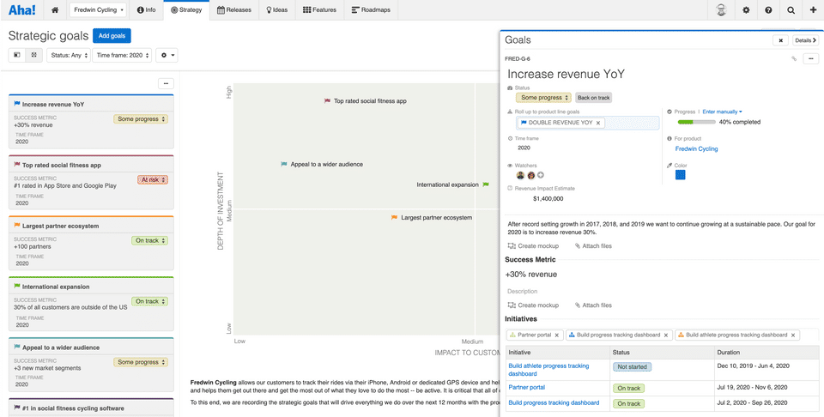This screenshot has width=824, height=417.
Task: Open the Features tab
Action: pyautogui.click(x=319, y=10)
